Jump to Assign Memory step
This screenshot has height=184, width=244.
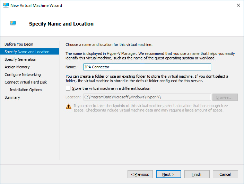(x=17, y=67)
